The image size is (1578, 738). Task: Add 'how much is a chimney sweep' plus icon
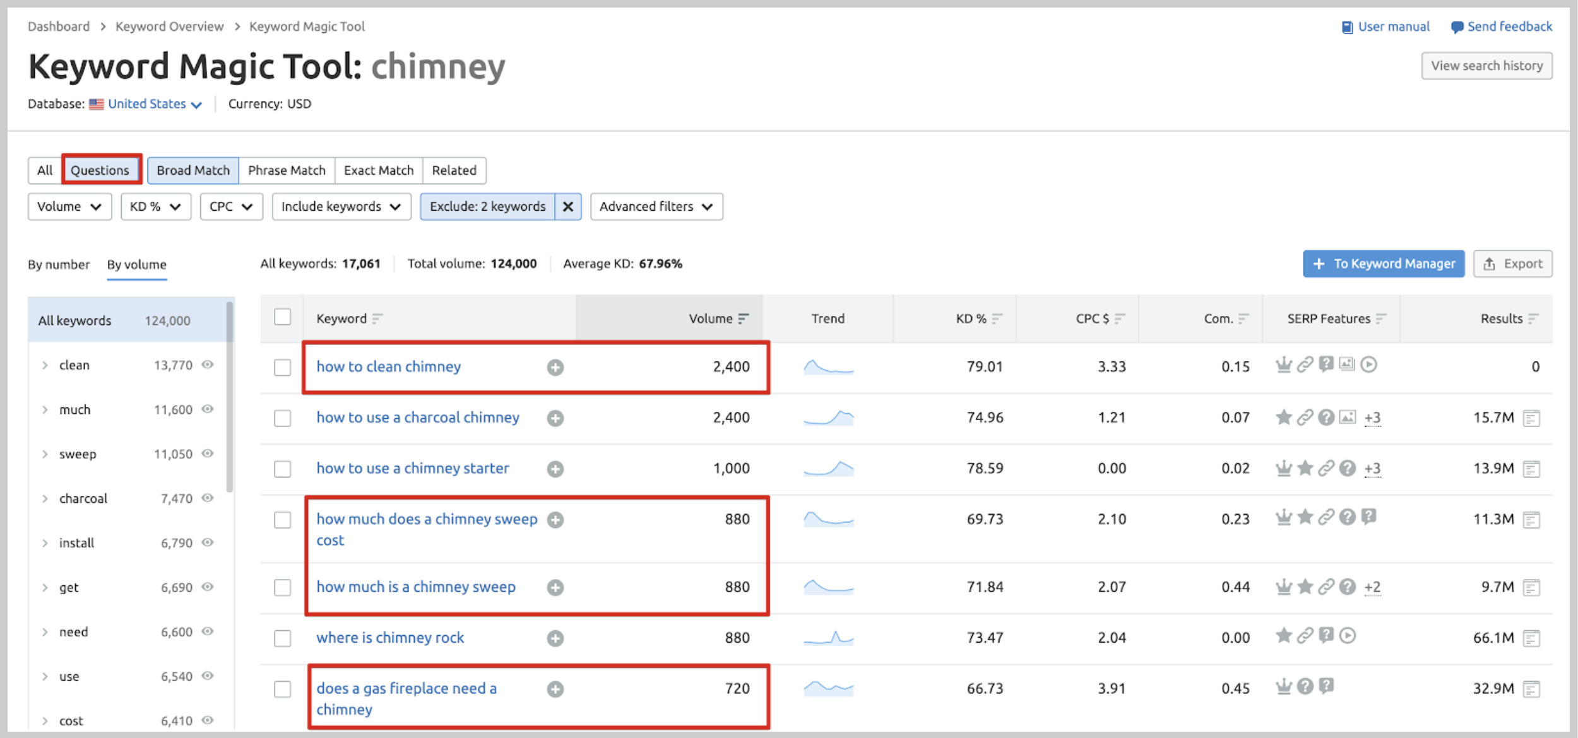coord(555,587)
